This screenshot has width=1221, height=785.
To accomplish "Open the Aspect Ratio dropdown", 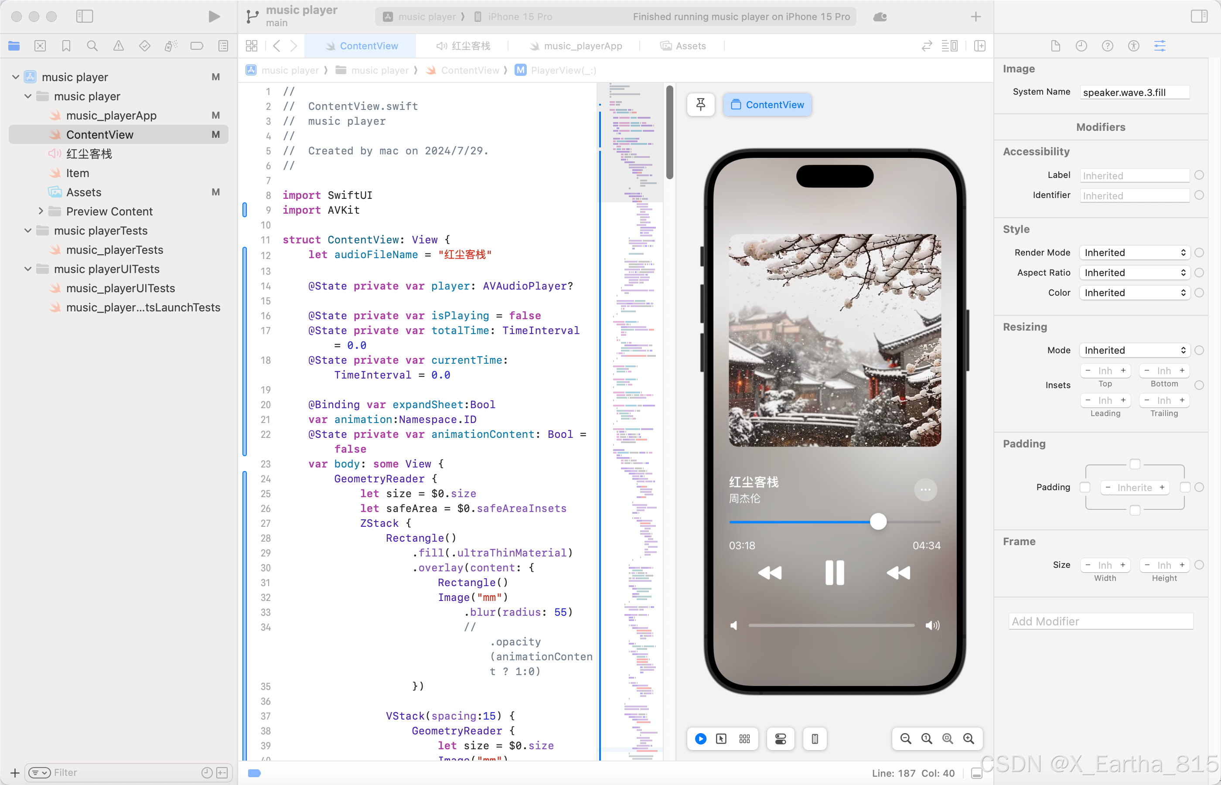I will click(x=1134, y=273).
